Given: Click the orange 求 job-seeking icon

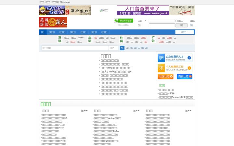Looking at the screenshot, I should tap(161, 68).
